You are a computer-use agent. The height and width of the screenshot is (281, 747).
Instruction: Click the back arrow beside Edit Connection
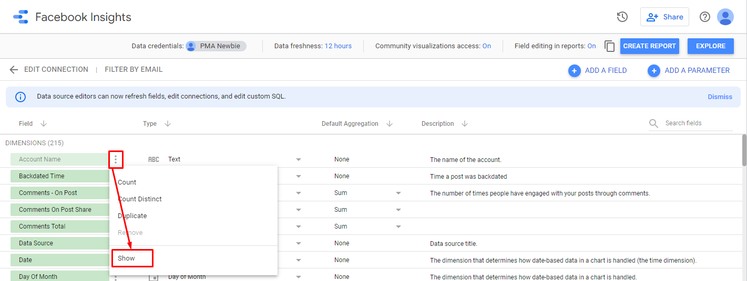coord(14,70)
